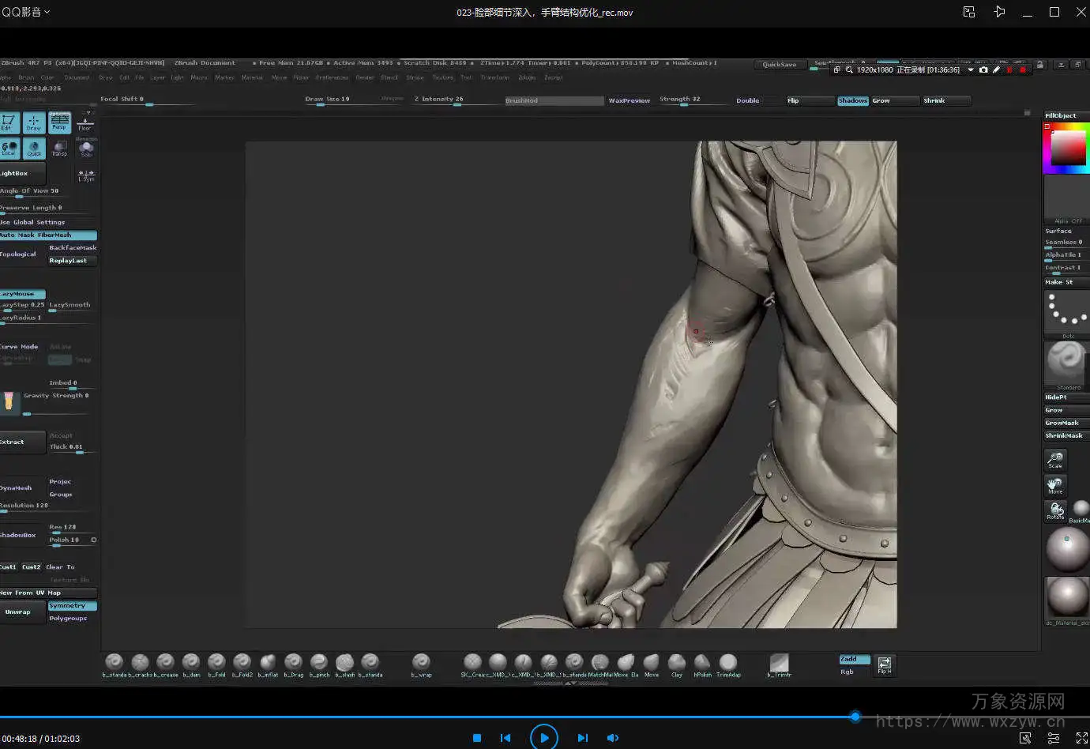Screen dimensions: 1090x749
Task: Select the b_pinch brush
Action: click(x=319, y=662)
